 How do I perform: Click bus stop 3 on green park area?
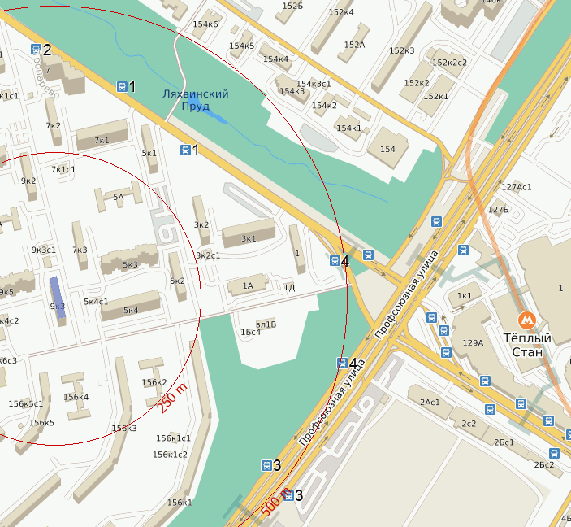266,465
